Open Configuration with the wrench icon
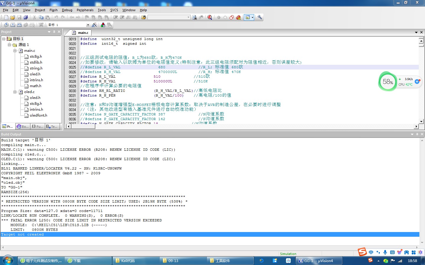This screenshot has width=425, height=265. tap(260, 17)
